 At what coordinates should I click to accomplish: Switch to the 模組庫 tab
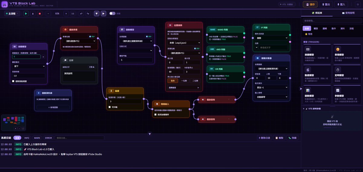coord(317,13)
